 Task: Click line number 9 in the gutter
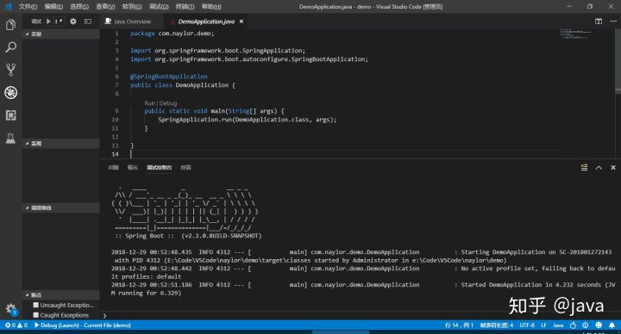[x=116, y=111]
